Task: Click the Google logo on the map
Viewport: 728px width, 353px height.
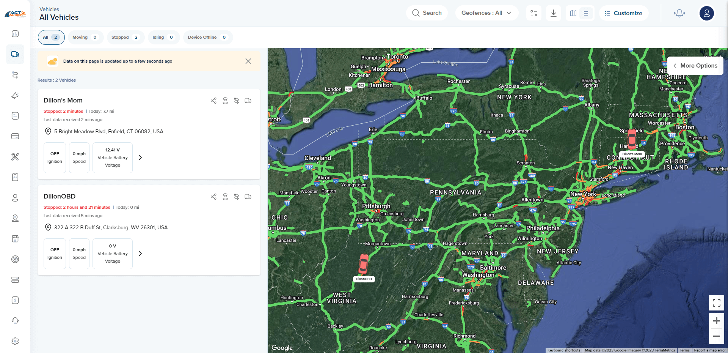Action: click(x=282, y=347)
